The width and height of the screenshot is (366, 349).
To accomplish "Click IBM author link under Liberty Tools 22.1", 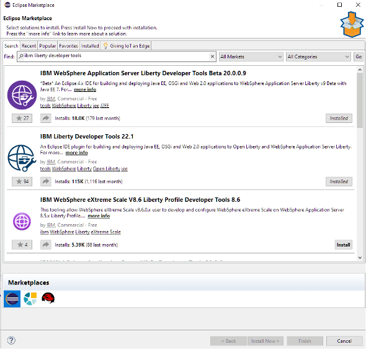I will click(x=51, y=161).
